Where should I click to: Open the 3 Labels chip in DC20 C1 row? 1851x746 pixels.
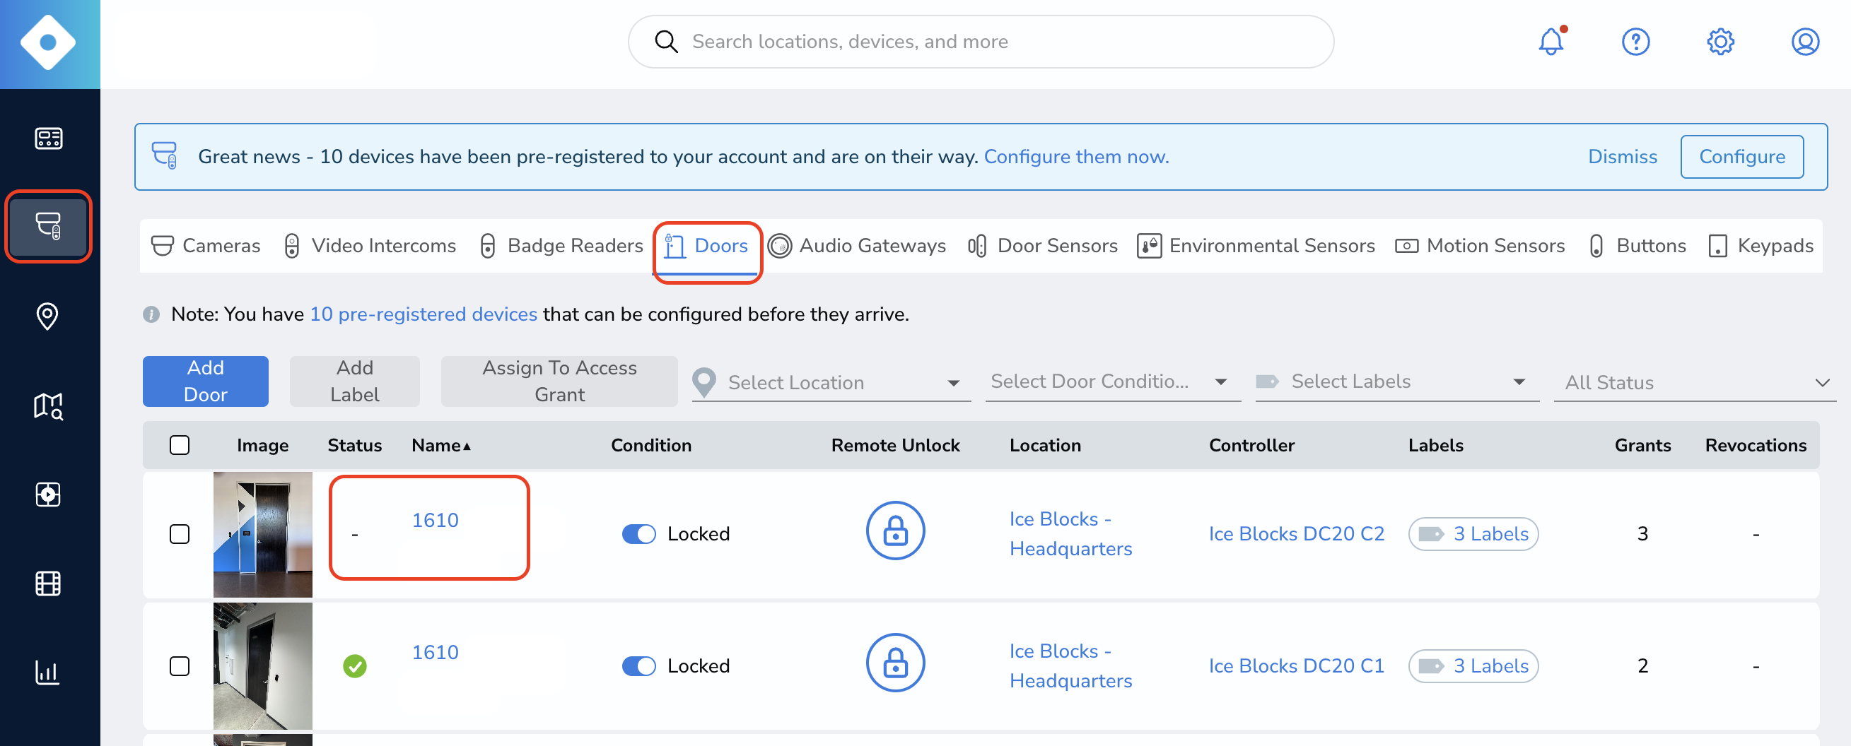[x=1473, y=666]
